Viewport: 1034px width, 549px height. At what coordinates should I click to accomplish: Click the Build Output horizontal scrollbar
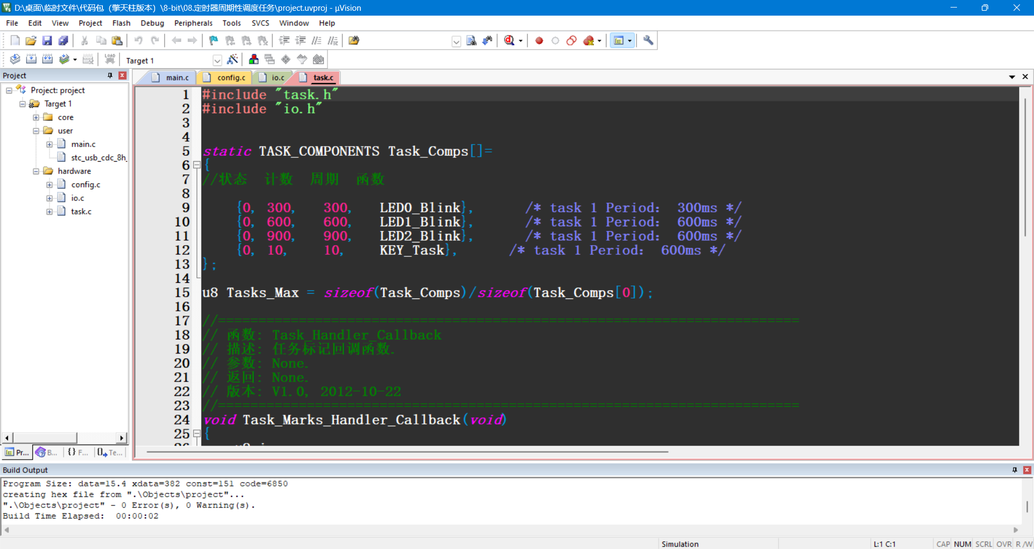coord(511,530)
